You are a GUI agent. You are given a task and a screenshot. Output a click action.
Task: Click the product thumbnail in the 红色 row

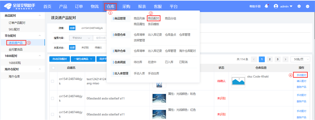[x=159, y=114]
